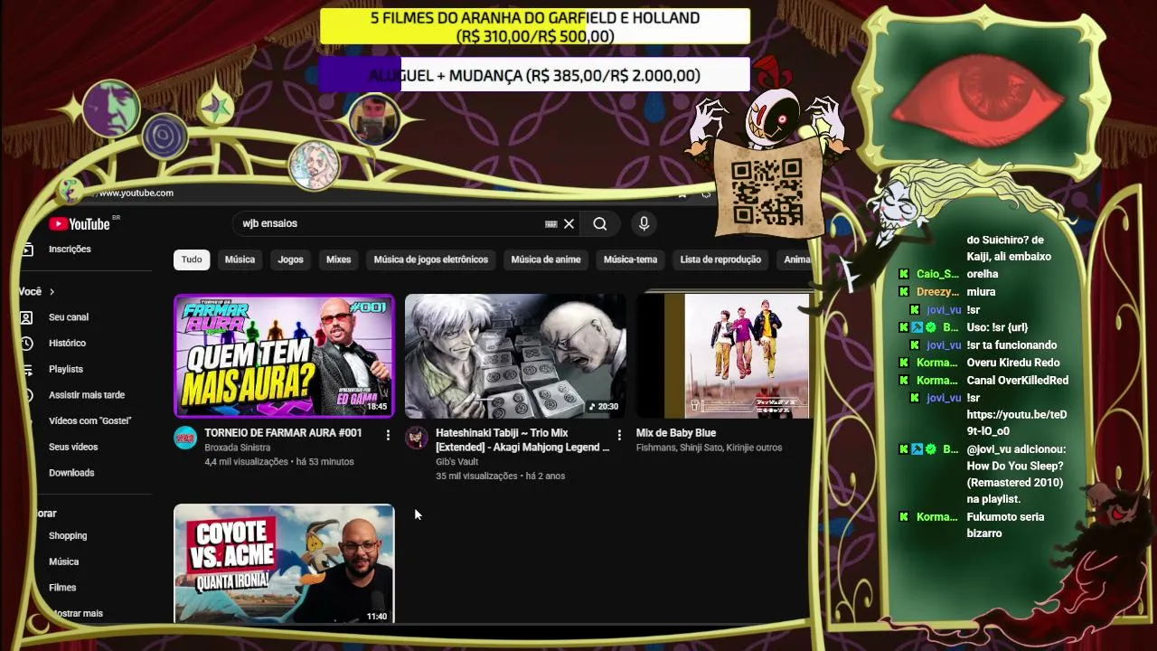
Task: Click the TORNEIO DE FARMAR AURA #001 title
Action: [283, 433]
